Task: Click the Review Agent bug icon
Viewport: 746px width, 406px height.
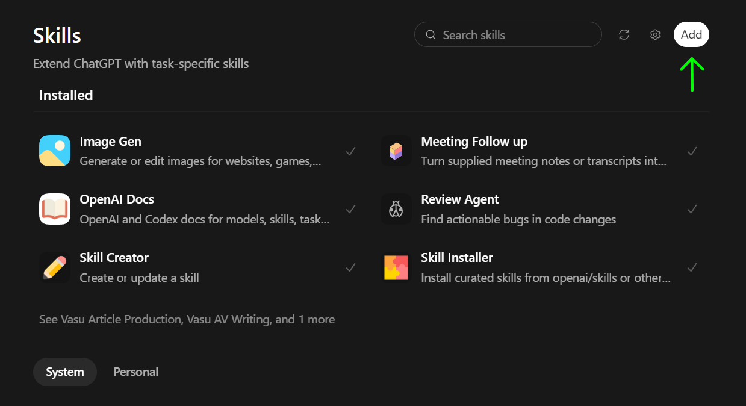Action: (x=396, y=209)
